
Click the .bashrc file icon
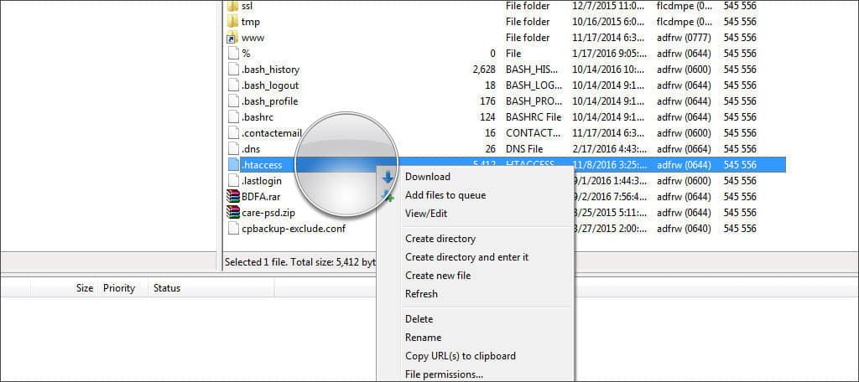coord(233,117)
